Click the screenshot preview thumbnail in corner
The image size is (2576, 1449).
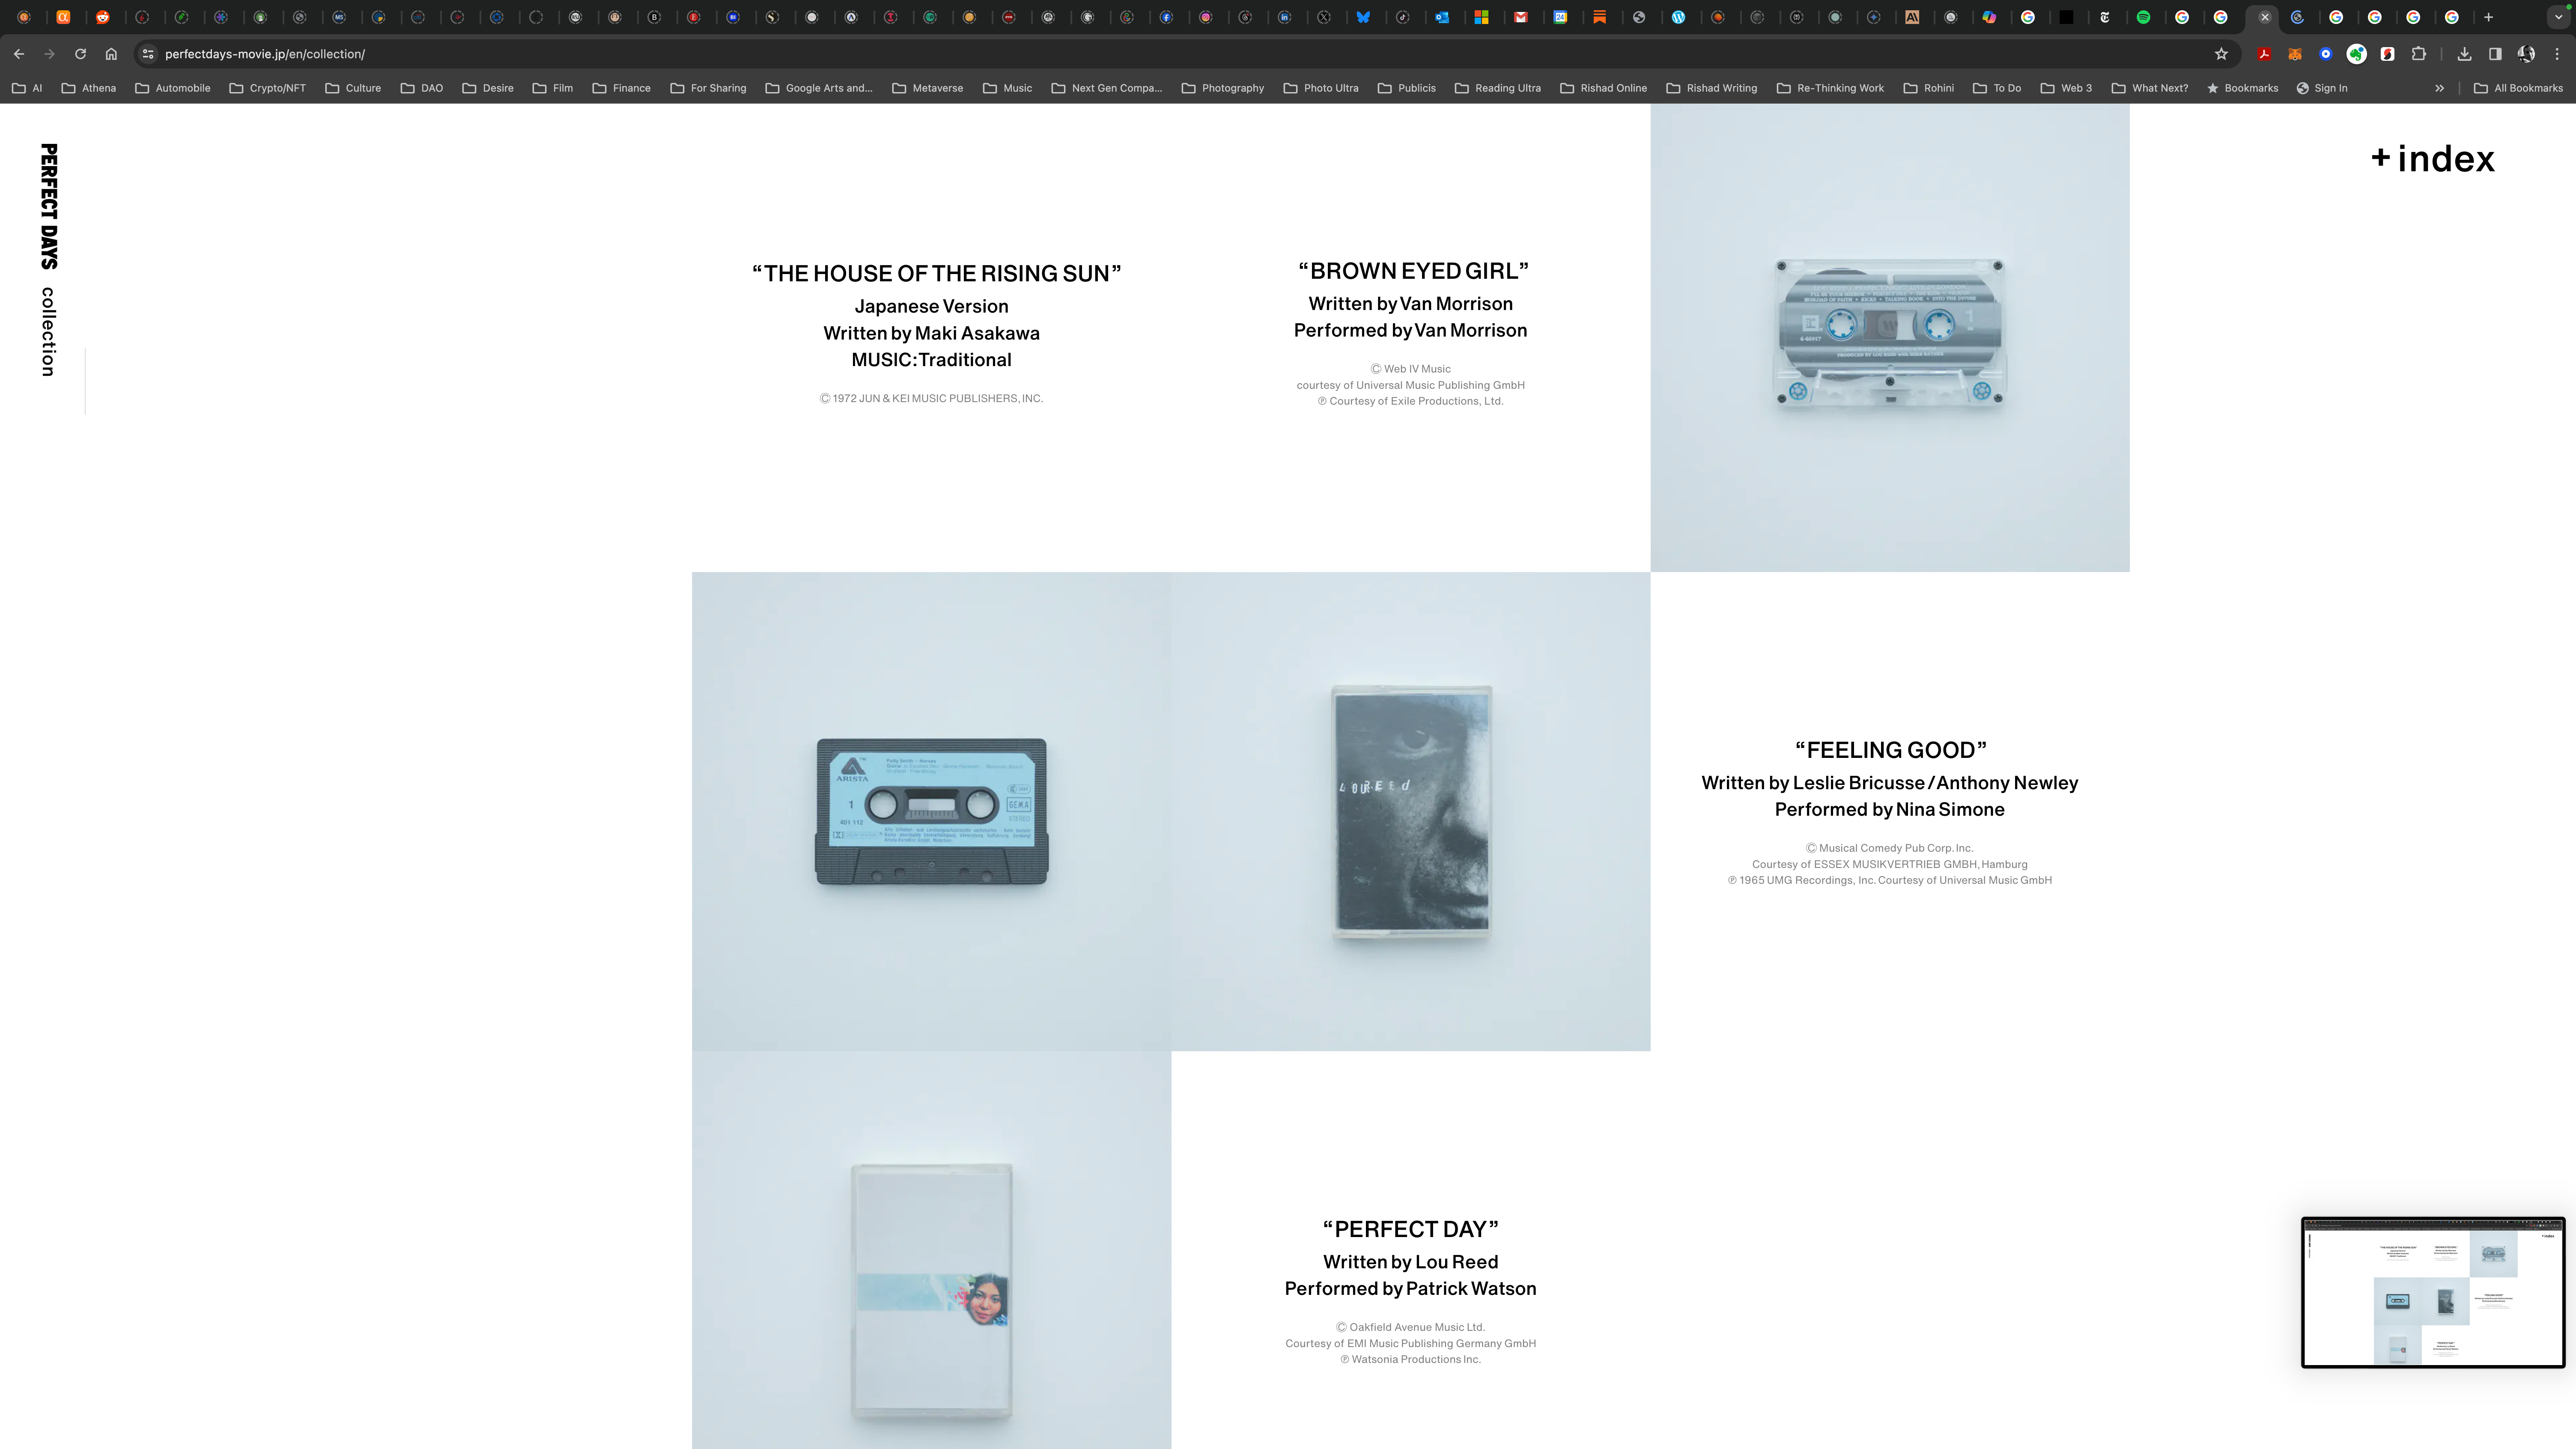(x=2433, y=1292)
